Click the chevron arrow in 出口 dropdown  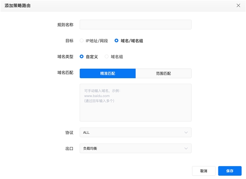pos(186,148)
